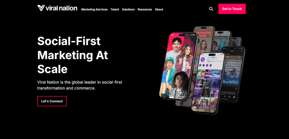Click the man sitting photo on Post phone
Viewport: 289px width, 139px height.
pyautogui.click(x=233, y=71)
